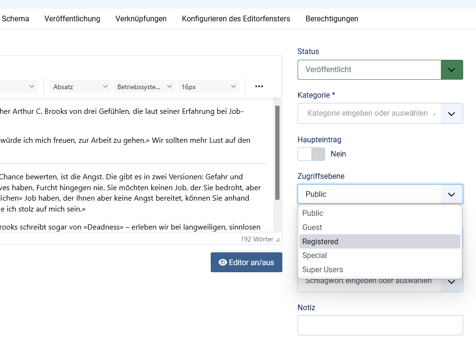Viewport: 476px width, 341px height.
Task: Open Konfigurieren des Editorfensters tab
Action: [236, 19]
